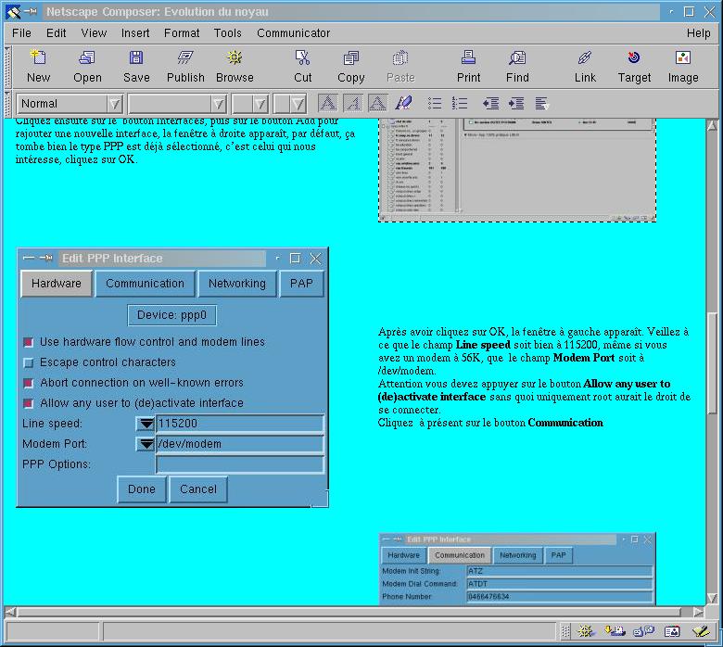
Task: Open the File menu
Action: pyautogui.click(x=21, y=33)
